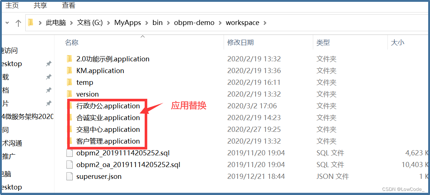Image resolution: width=430 pixels, height=195 pixels.
Task: Navigate to 此电脑 in the breadcrumb
Action: (56, 22)
